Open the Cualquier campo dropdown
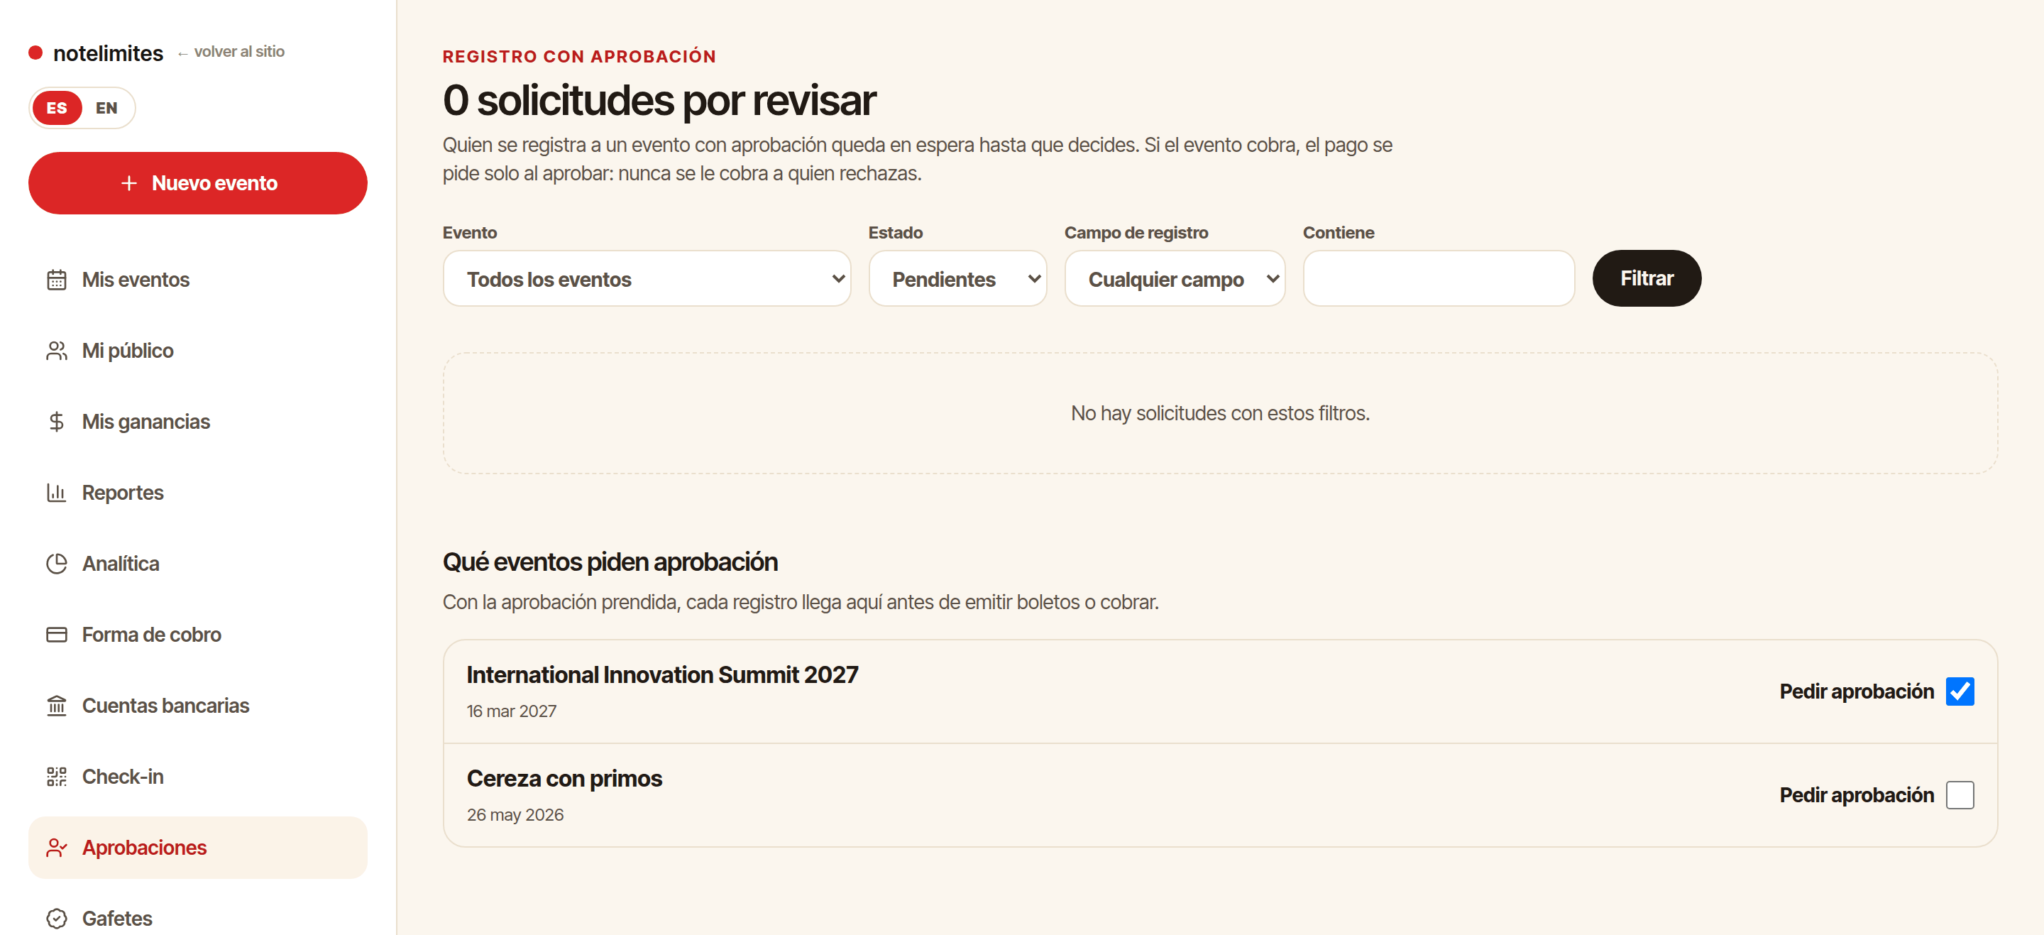The height and width of the screenshot is (935, 2044). coord(1175,278)
